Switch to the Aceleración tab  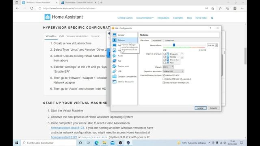tap(170, 41)
